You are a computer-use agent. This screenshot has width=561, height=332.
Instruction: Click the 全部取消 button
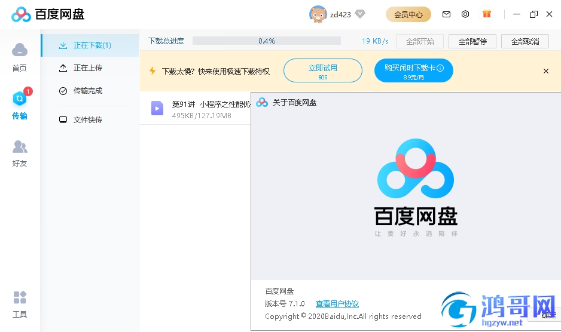525,41
